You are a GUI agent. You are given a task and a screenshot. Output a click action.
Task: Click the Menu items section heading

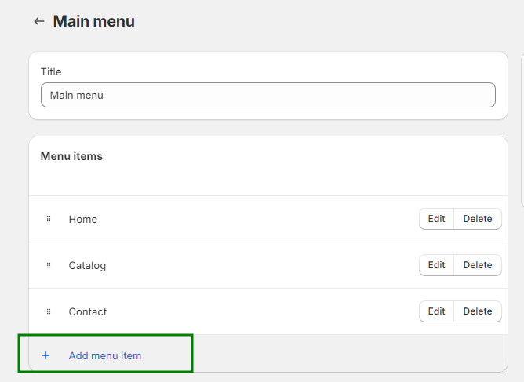(x=71, y=156)
